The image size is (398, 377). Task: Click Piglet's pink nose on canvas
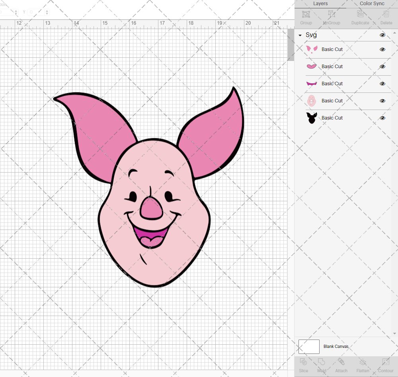pyautogui.click(x=151, y=209)
